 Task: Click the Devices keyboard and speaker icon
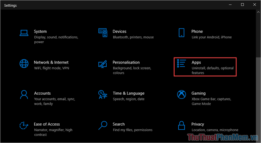pos(103,33)
